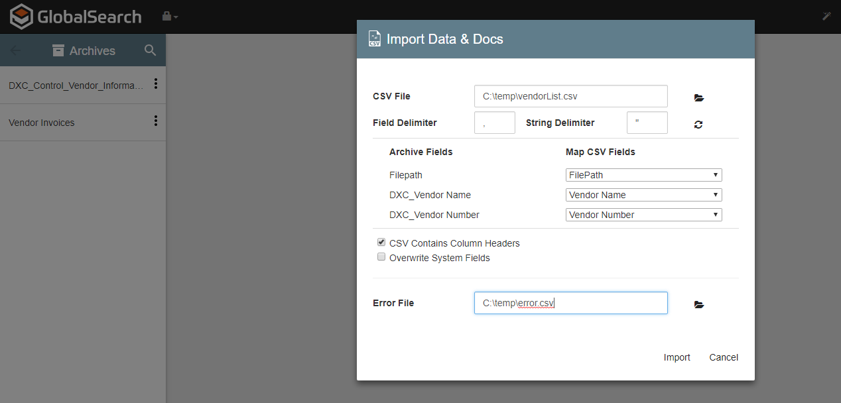Open options menu for the Vendor Invoices archive

pyautogui.click(x=156, y=121)
